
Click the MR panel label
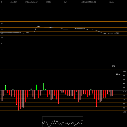(x=113, y=66)
